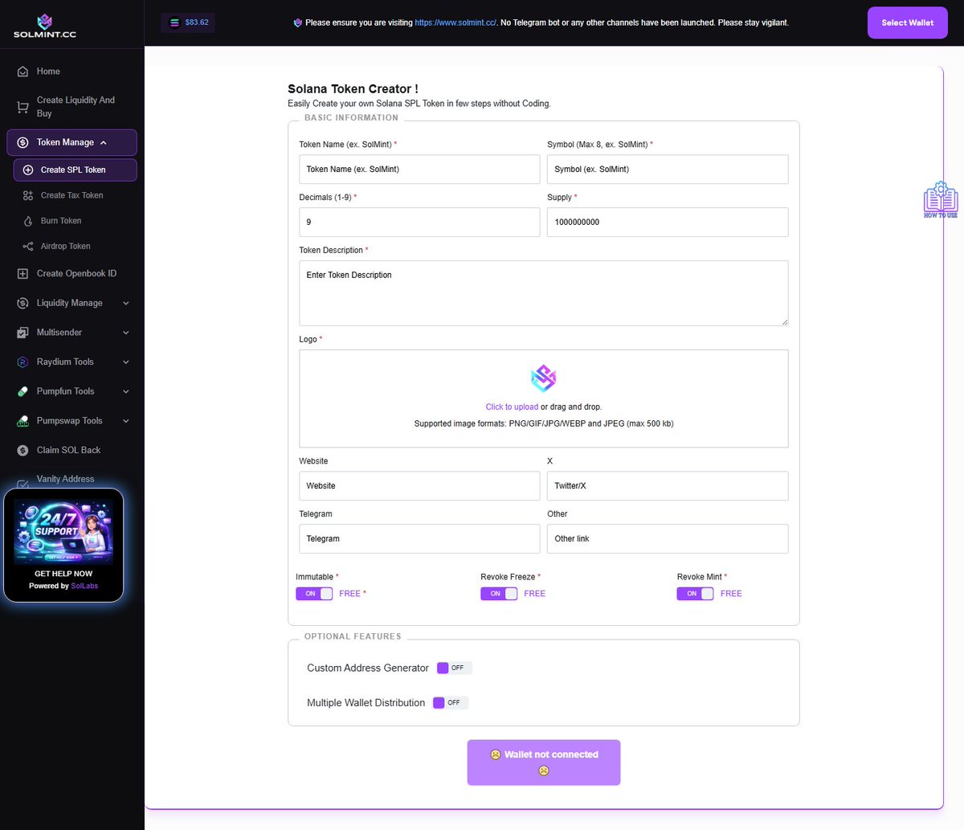Image resolution: width=964 pixels, height=830 pixels.
Task: Click the Token Description text area
Action: click(x=544, y=293)
